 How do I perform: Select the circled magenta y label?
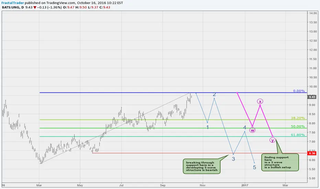click(x=273, y=140)
